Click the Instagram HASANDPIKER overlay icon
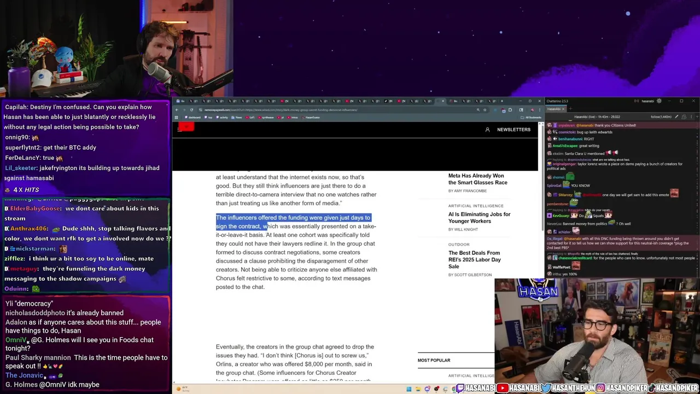The image size is (700, 394). (x=601, y=388)
